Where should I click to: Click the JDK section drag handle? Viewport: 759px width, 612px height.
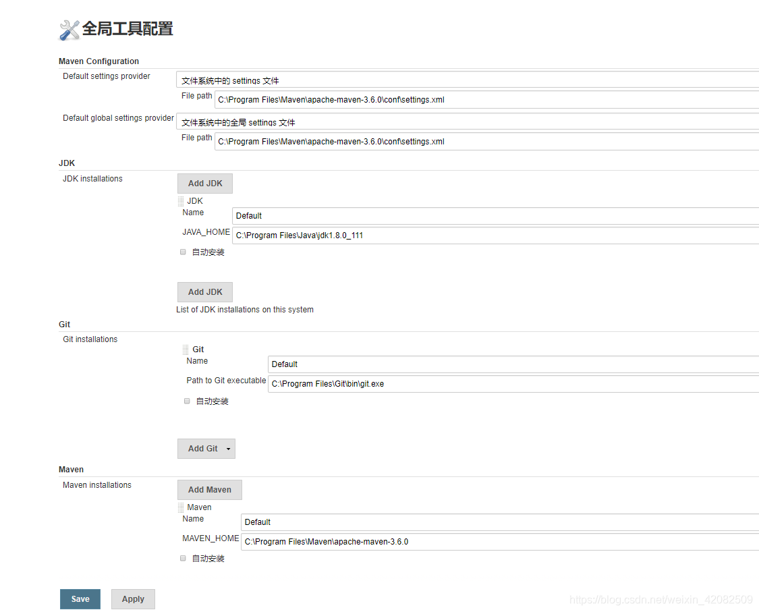(181, 201)
